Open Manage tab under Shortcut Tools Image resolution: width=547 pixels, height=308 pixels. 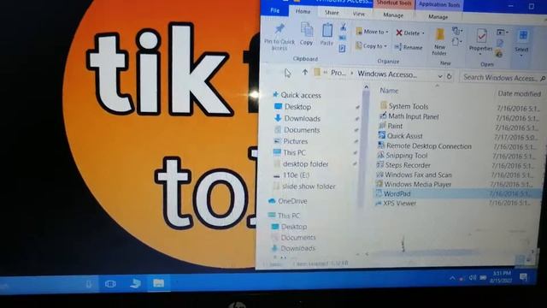[393, 15]
